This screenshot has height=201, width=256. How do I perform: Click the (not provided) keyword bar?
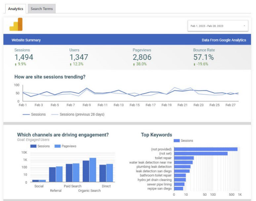click(206, 149)
